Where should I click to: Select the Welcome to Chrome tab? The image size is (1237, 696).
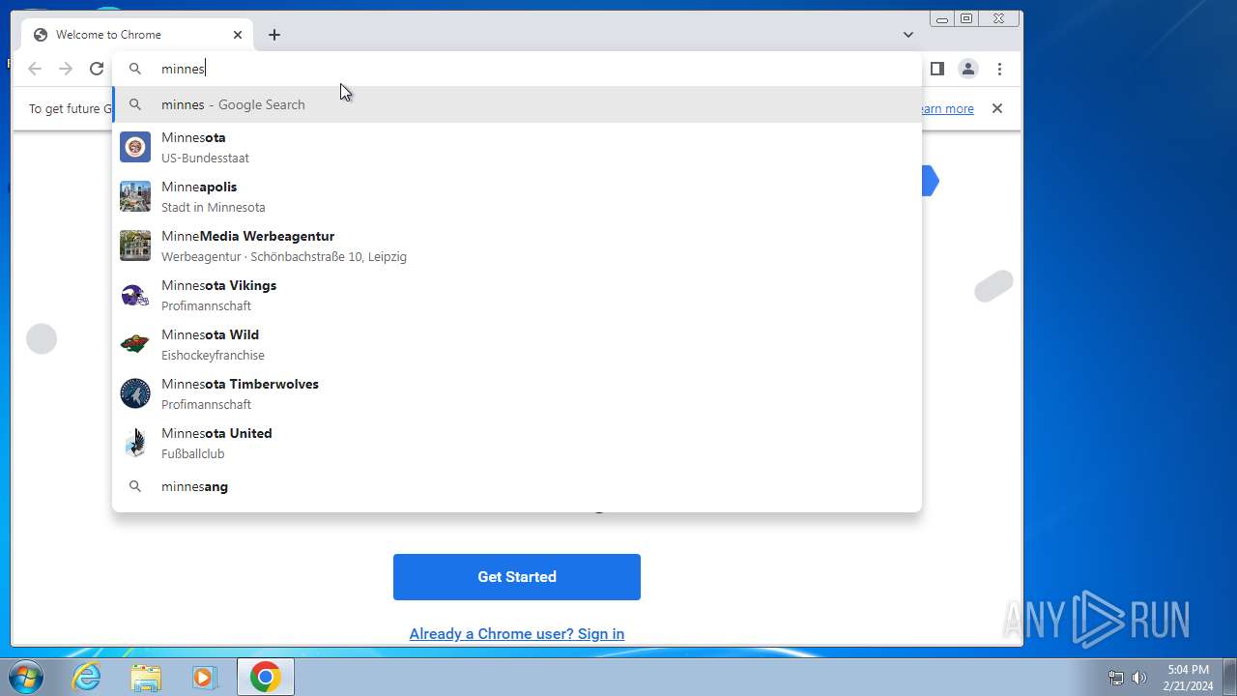point(137,35)
